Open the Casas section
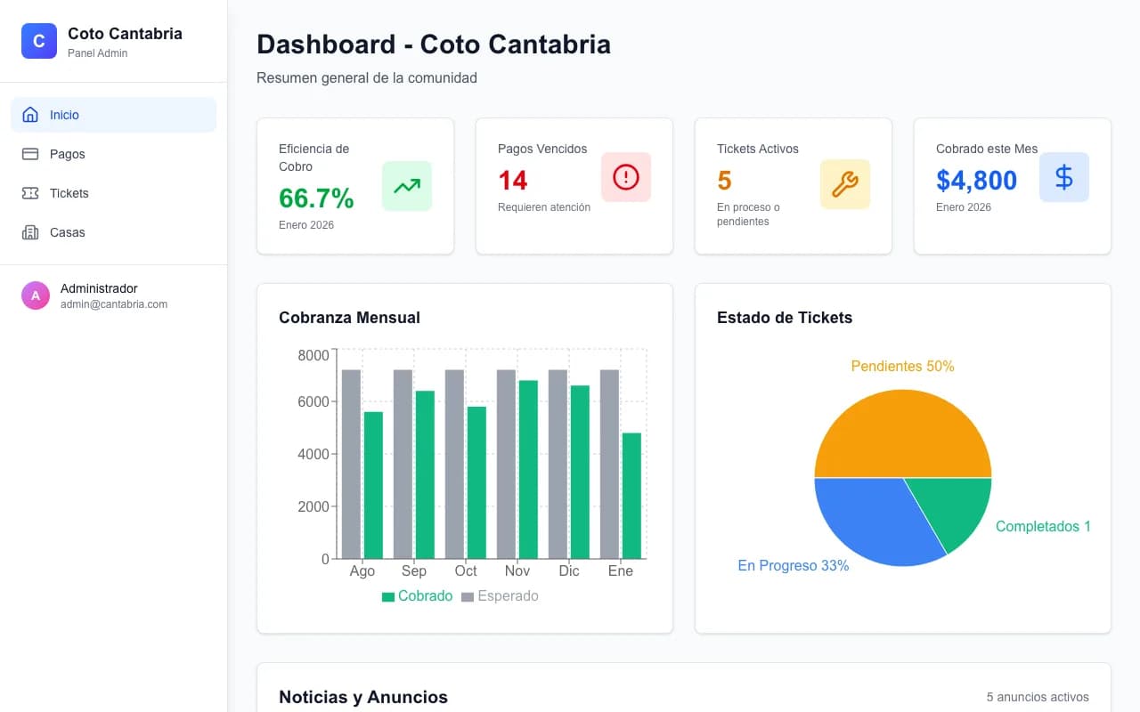Viewport: 1140px width, 712px height. coord(114,232)
